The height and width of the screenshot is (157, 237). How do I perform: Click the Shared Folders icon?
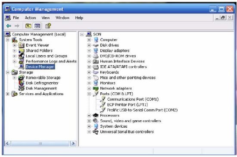point(21,50)
